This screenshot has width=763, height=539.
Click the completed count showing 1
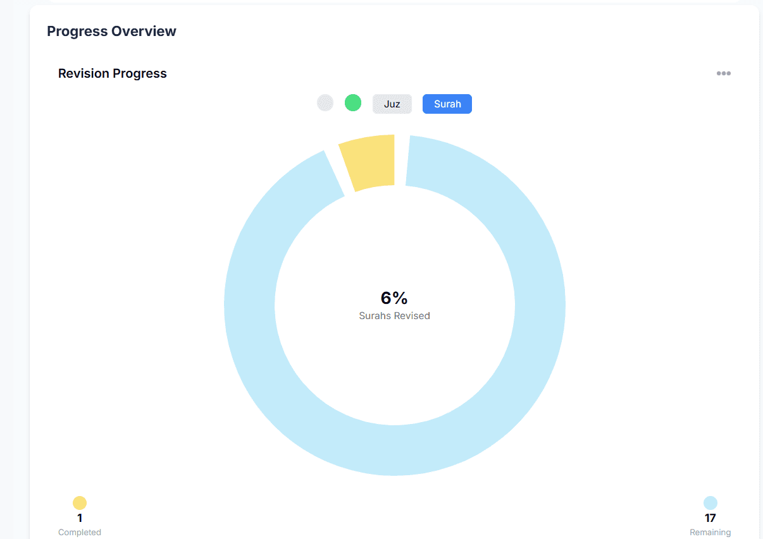(79, 518)
